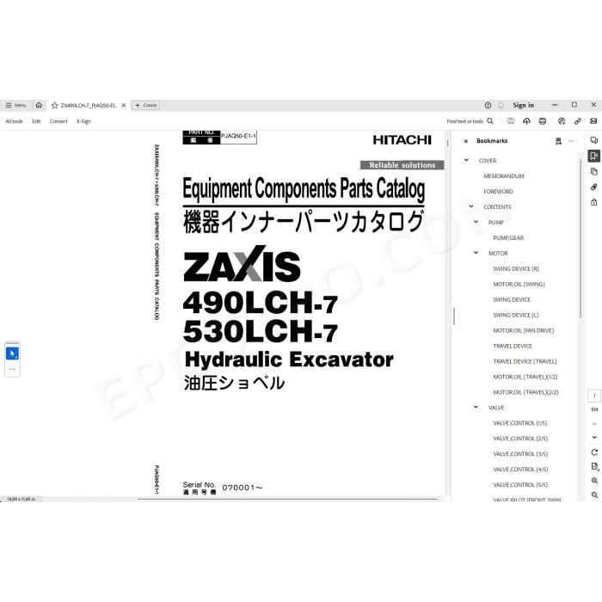Open the Convert menu

coord(58,121)
